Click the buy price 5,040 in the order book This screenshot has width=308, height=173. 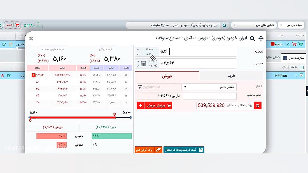pos(96,75)
